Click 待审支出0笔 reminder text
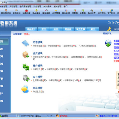The height and width of the screenshot is (119, 119). (x=52, y=69)
